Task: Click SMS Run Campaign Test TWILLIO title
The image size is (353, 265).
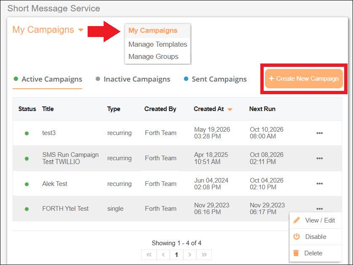Action: tap(70, 158)
